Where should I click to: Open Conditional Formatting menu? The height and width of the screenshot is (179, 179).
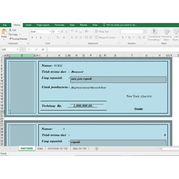154,35
